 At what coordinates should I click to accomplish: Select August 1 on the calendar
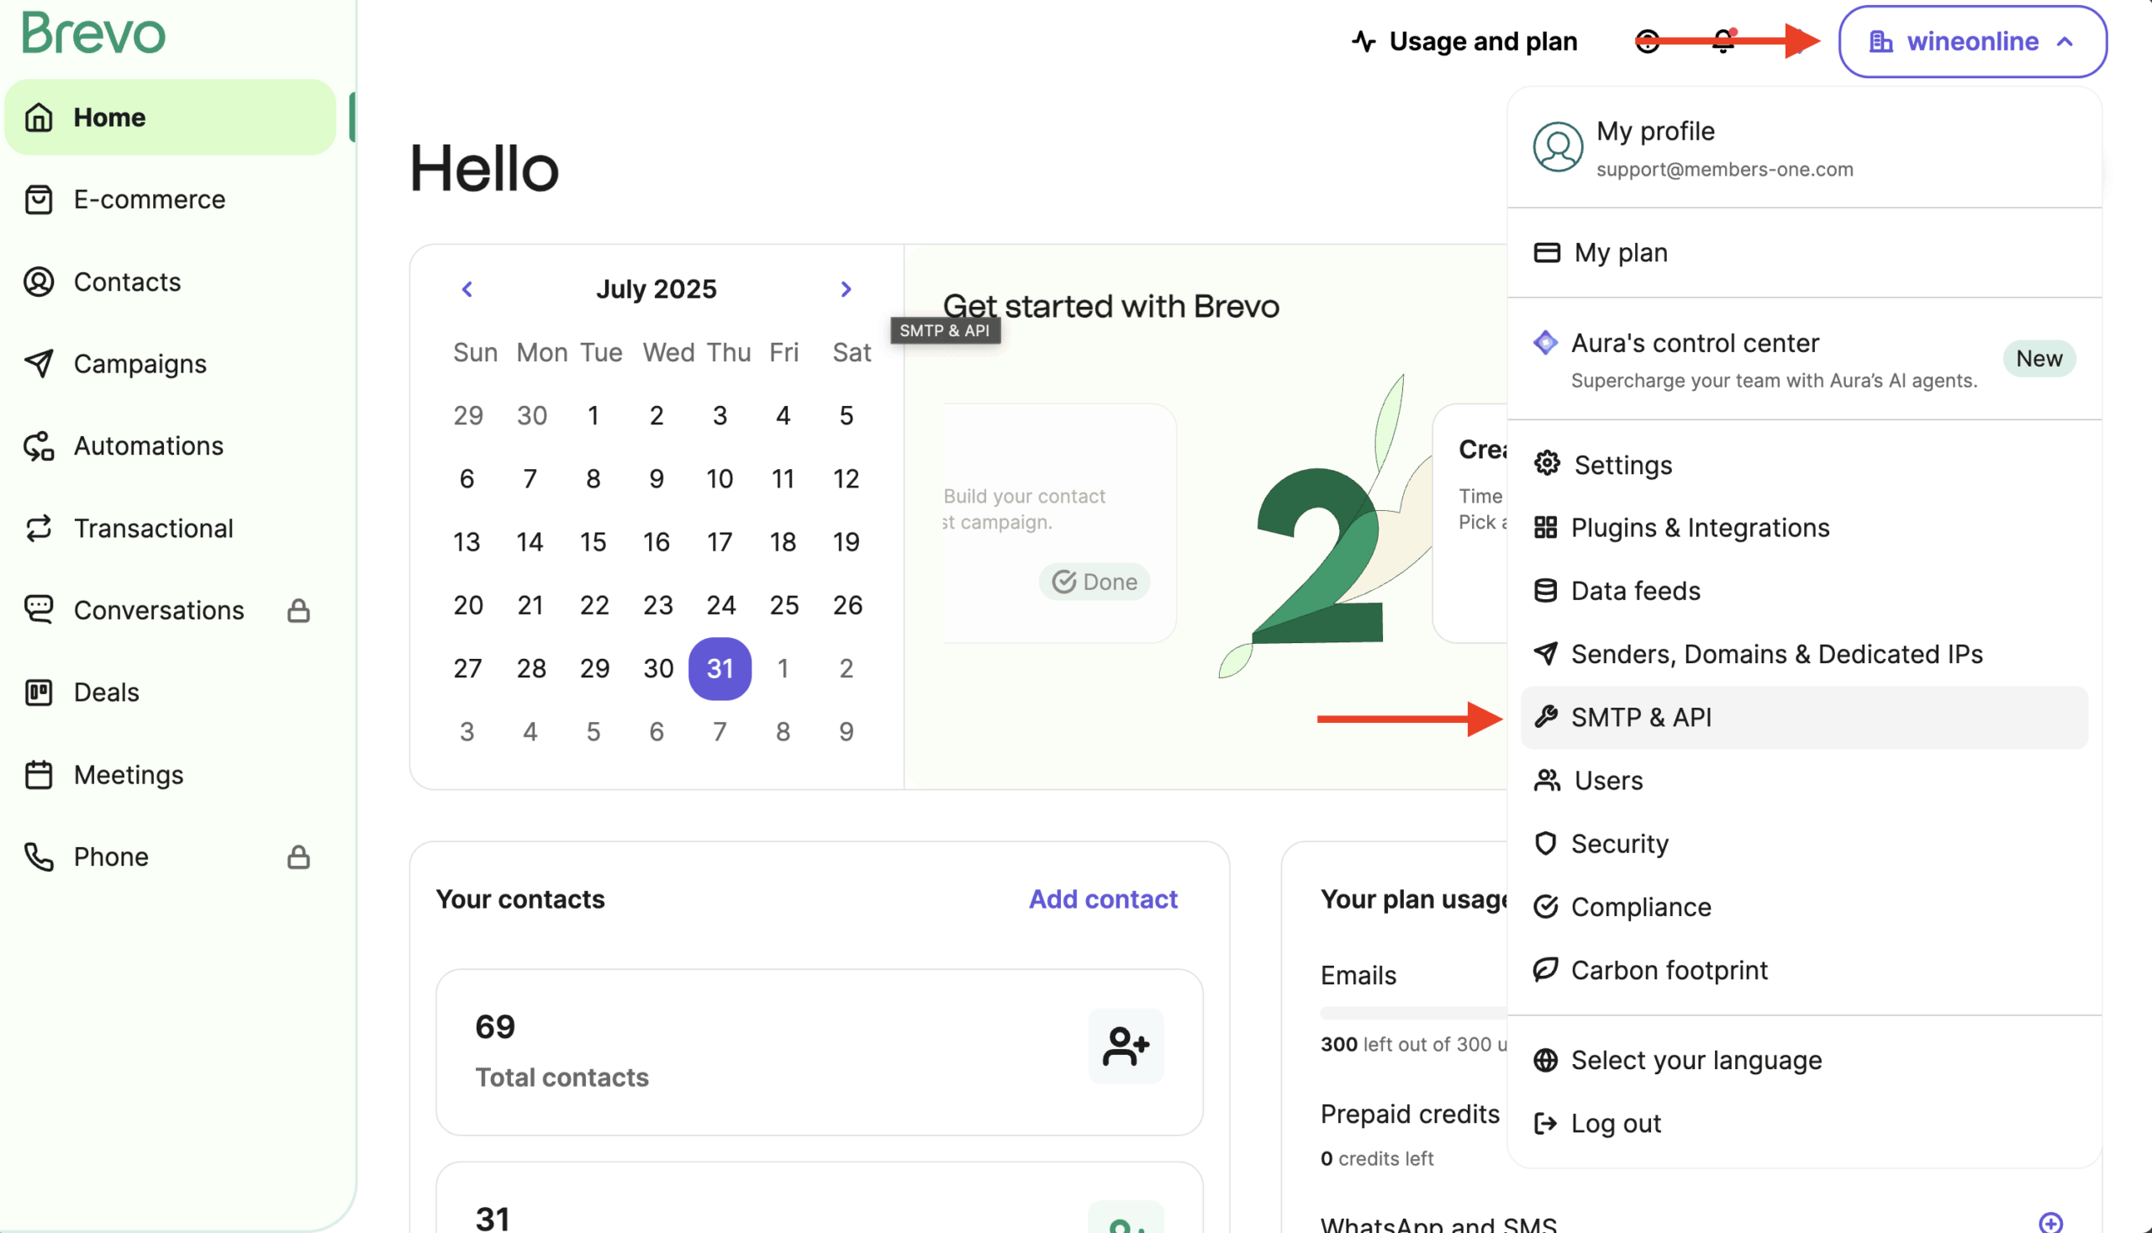point(783,668)
